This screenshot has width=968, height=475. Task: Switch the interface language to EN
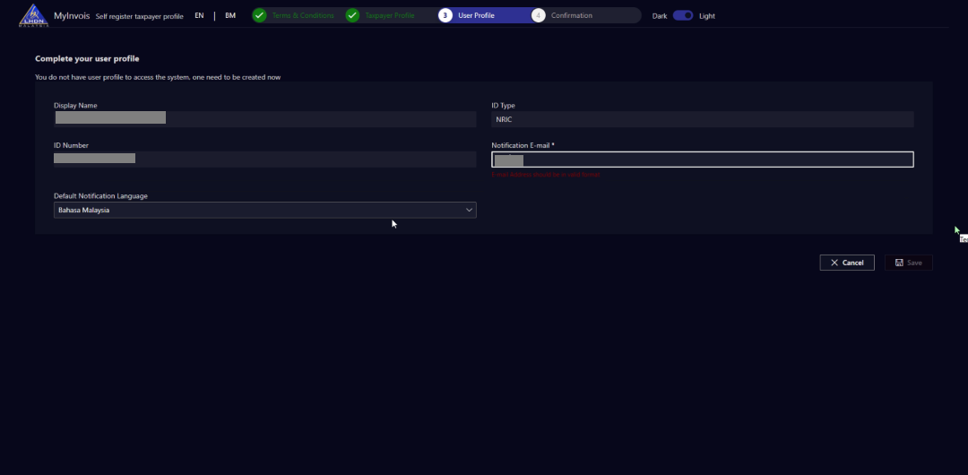[x=199, y=15]
